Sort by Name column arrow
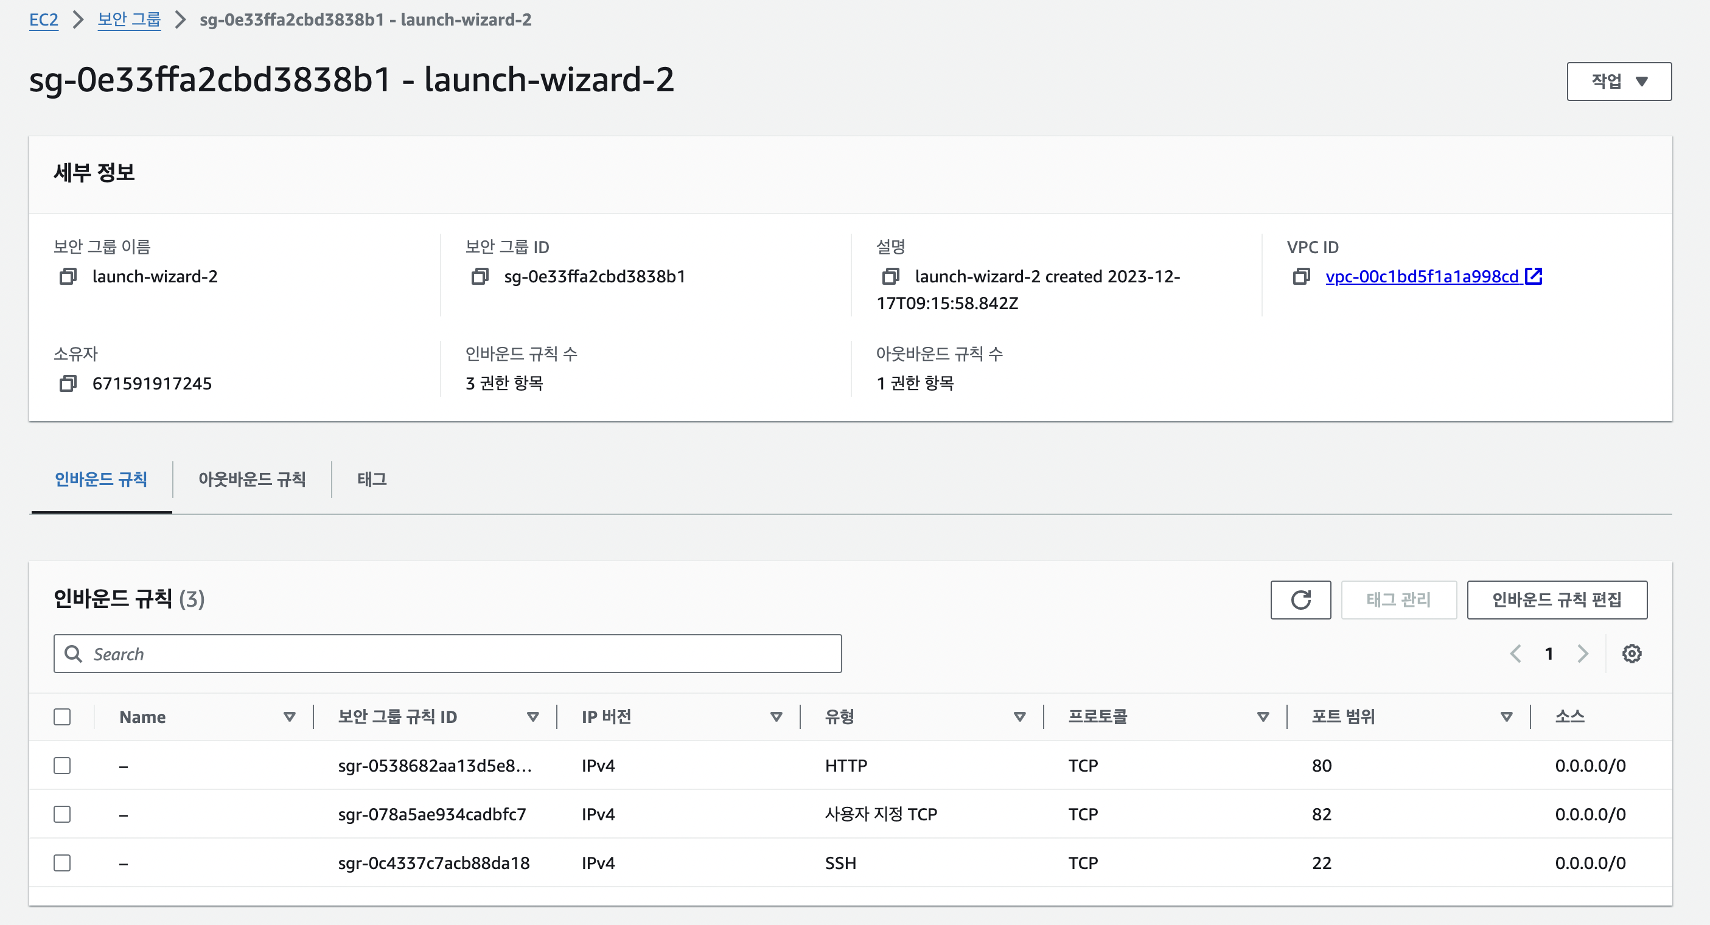1710x925 pixels. pos(289,716)
